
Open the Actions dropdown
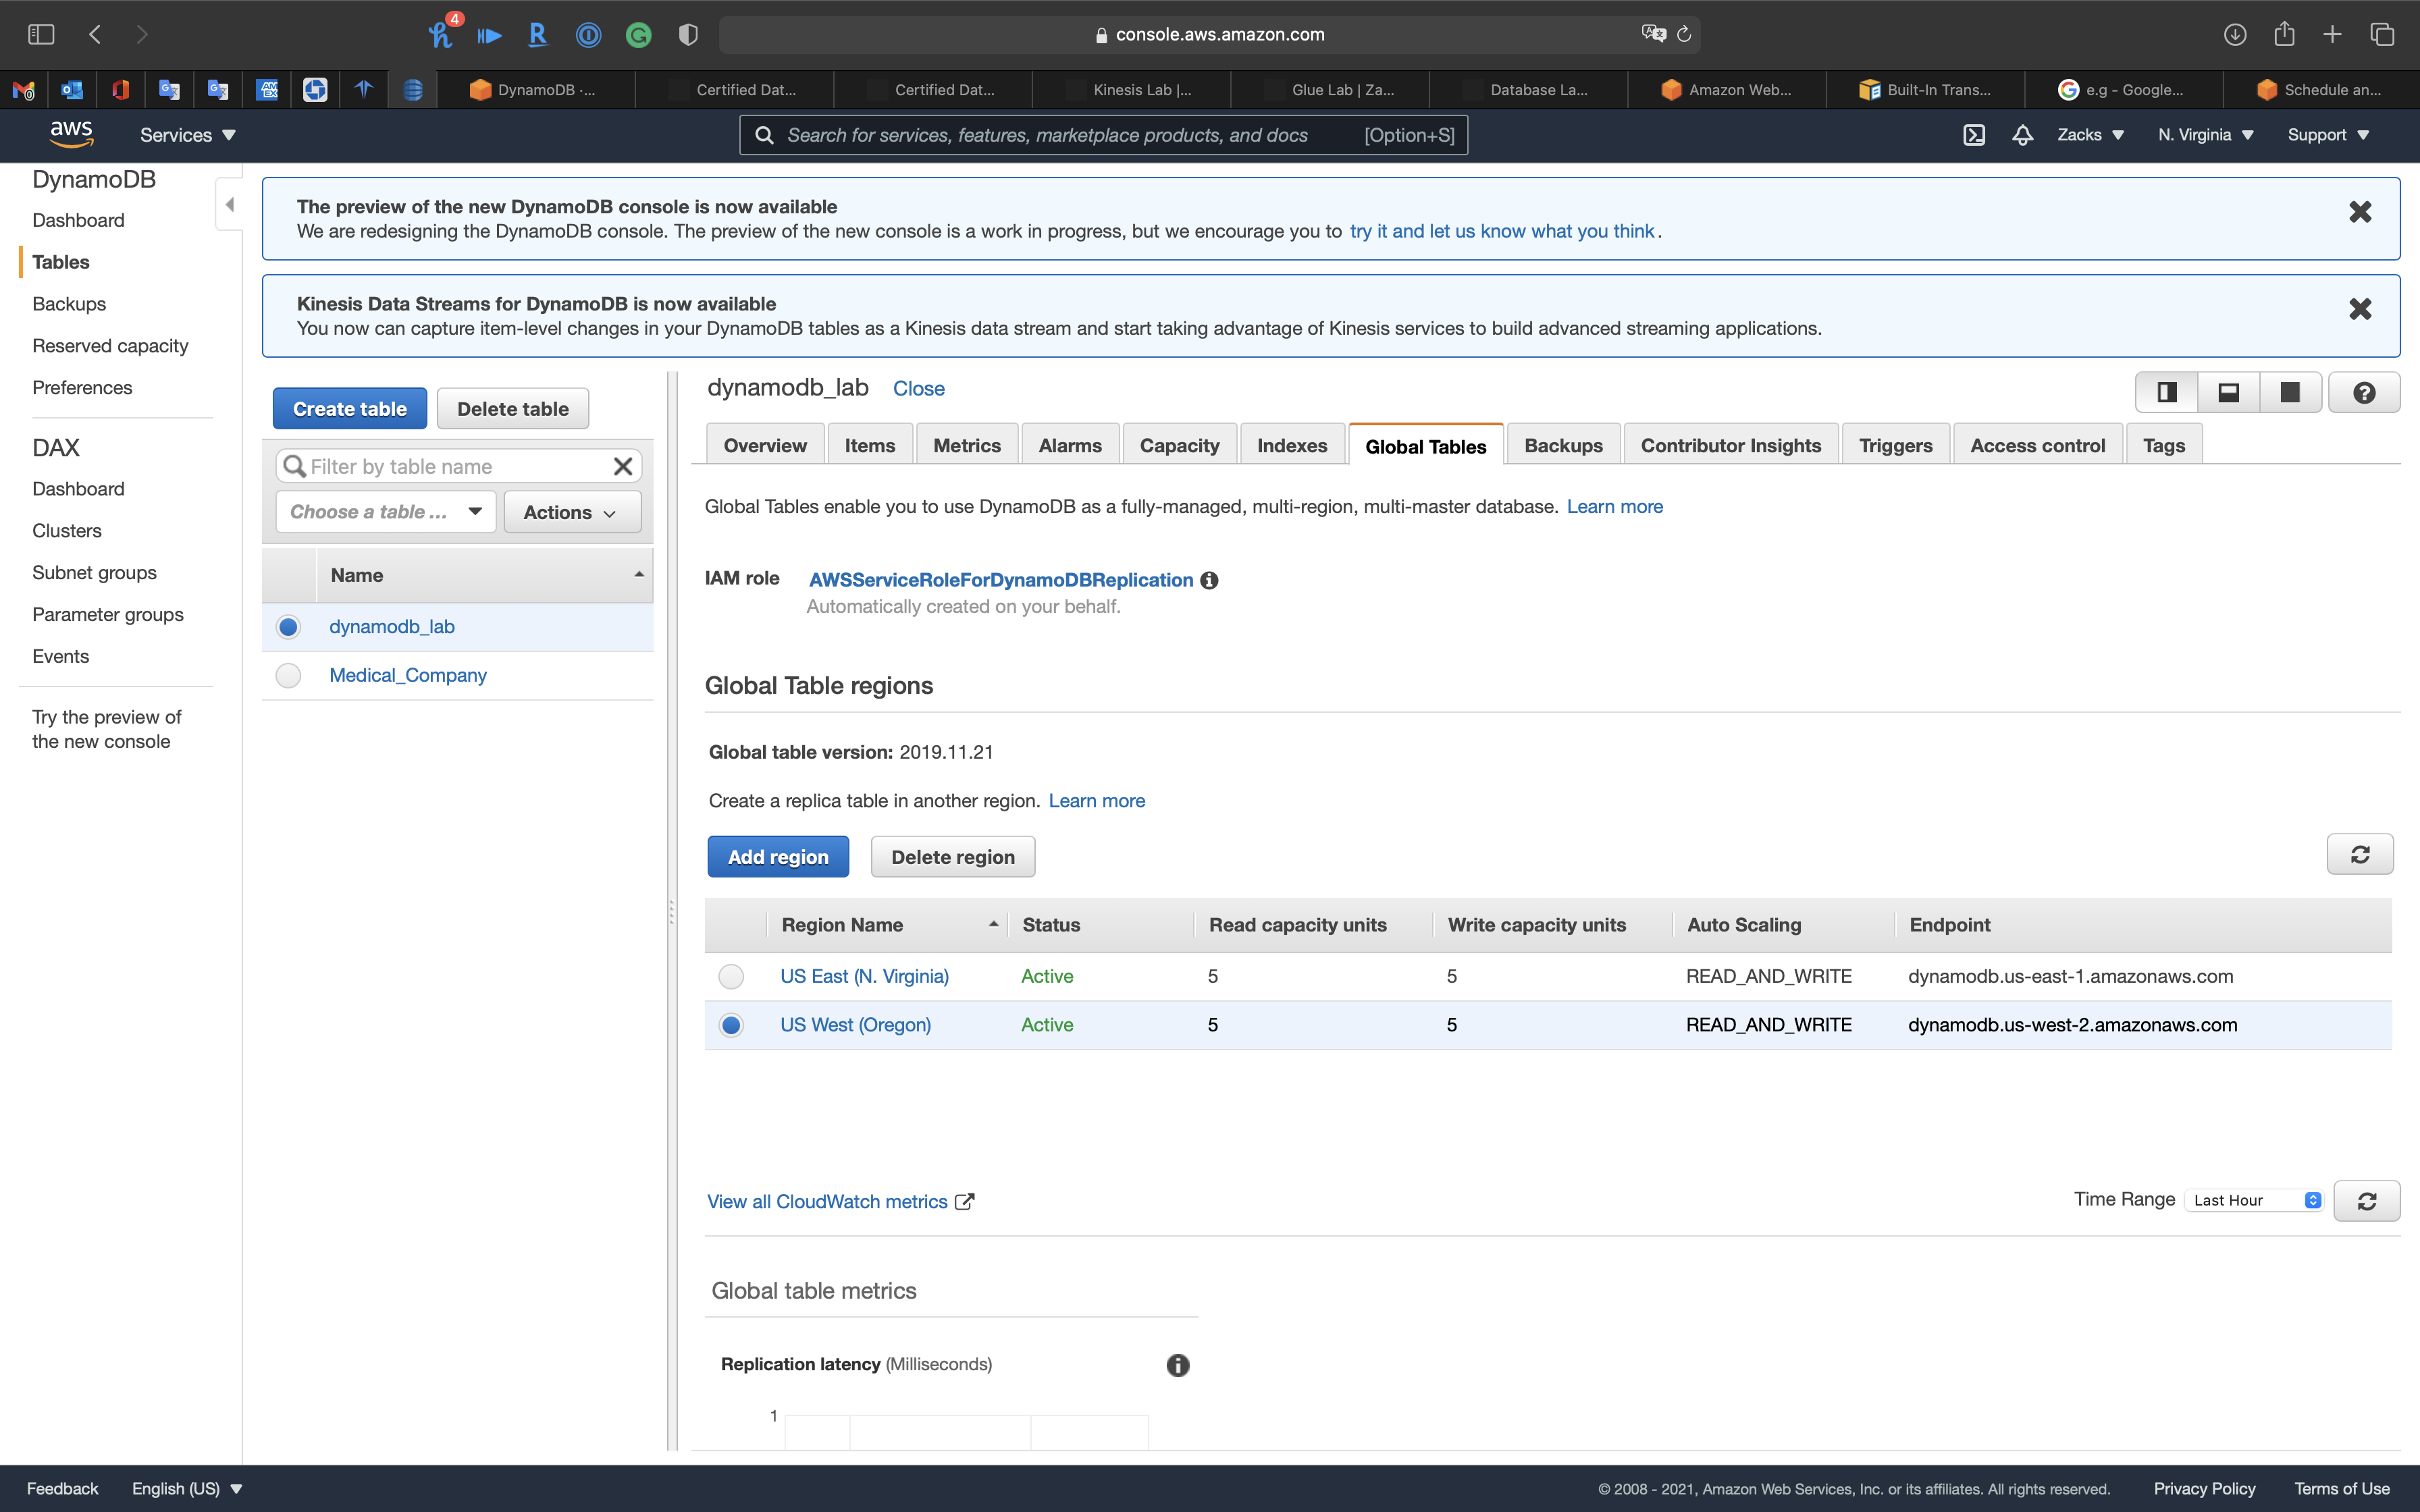click(x=571, y=512)
